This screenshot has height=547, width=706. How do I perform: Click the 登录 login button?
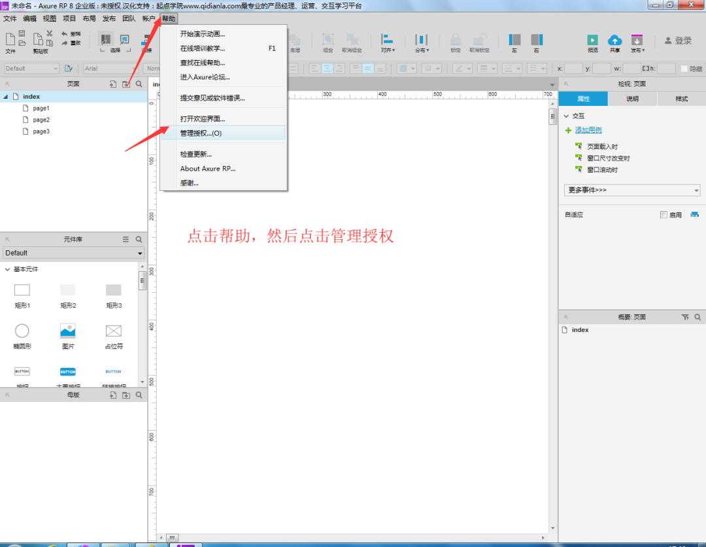point(677,40)
